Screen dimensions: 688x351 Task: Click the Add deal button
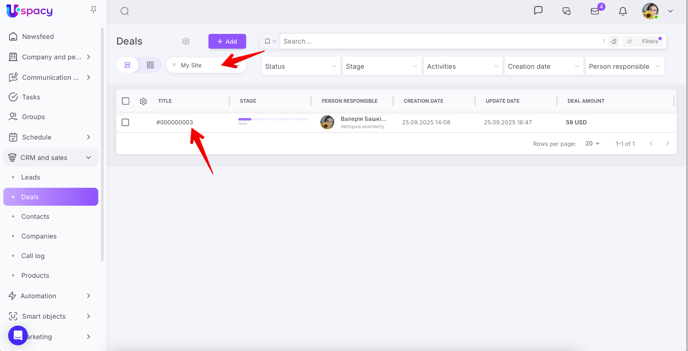tap(227, 41)
